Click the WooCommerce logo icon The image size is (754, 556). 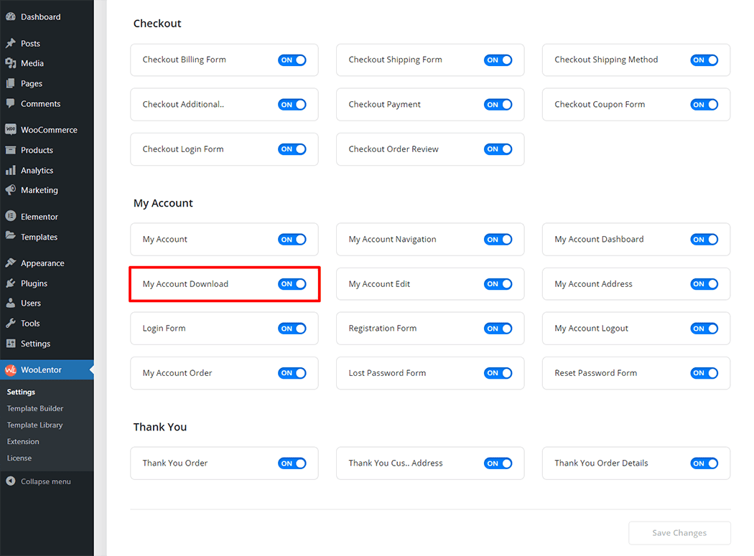pyautogui.click(x=10, y=130)
